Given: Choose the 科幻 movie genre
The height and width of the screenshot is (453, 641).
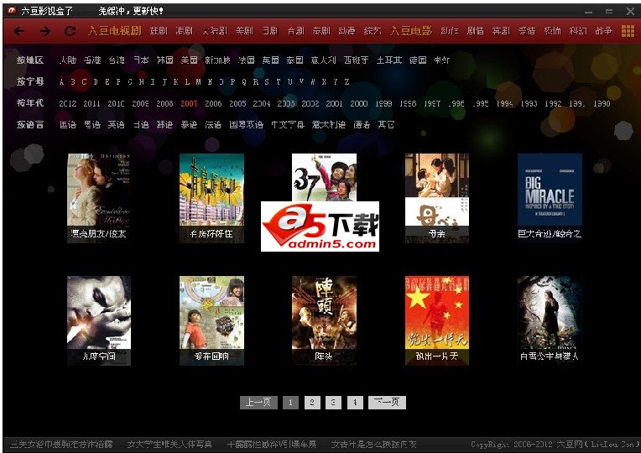Looking at the screenshot, I should pyautogui.click(x=577, y=31).
